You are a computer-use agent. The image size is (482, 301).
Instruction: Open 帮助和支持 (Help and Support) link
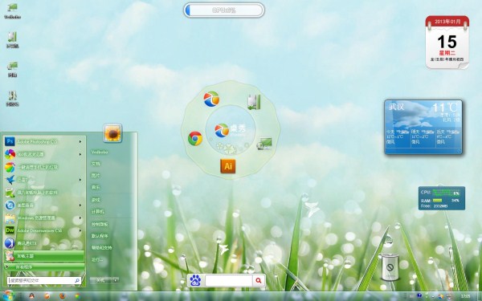tap(101, 247)
